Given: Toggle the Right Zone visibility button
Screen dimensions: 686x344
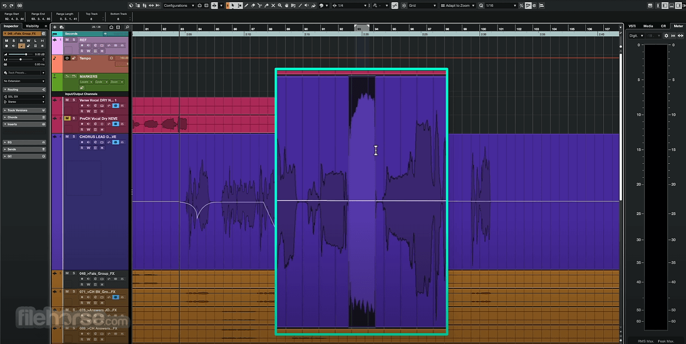Looking at the screenshot, I should [678, 5].
